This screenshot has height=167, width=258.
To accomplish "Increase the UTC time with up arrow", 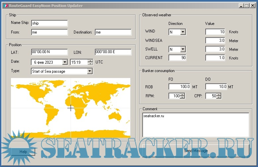I will tap(90, 60).
